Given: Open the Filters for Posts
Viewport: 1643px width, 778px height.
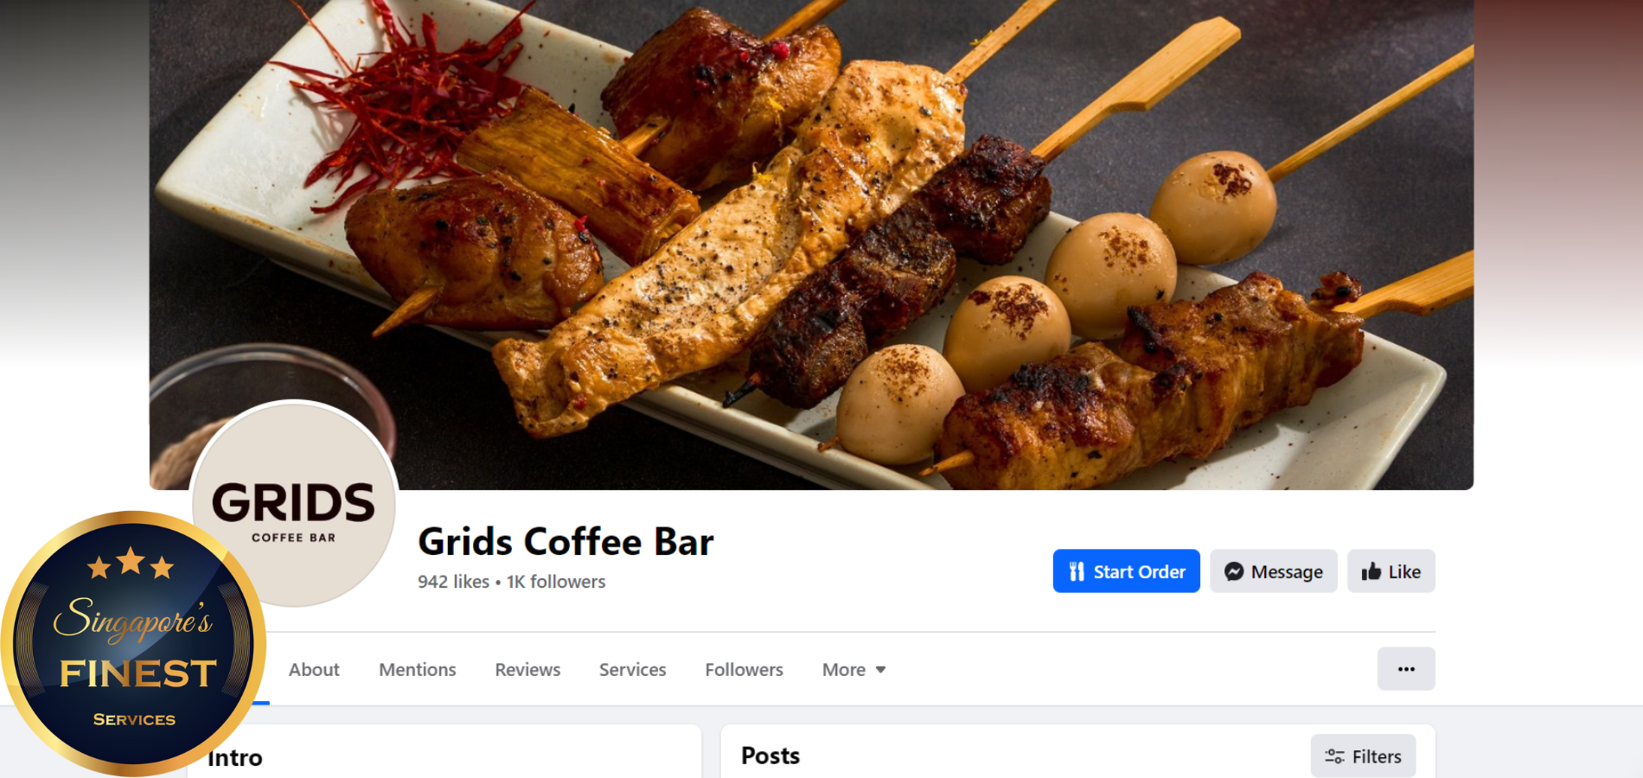Looking at the screenshot, I should (x=1363, y=756).
